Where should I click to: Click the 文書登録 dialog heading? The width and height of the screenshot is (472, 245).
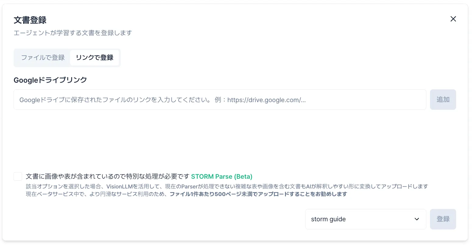coord(30,20)
